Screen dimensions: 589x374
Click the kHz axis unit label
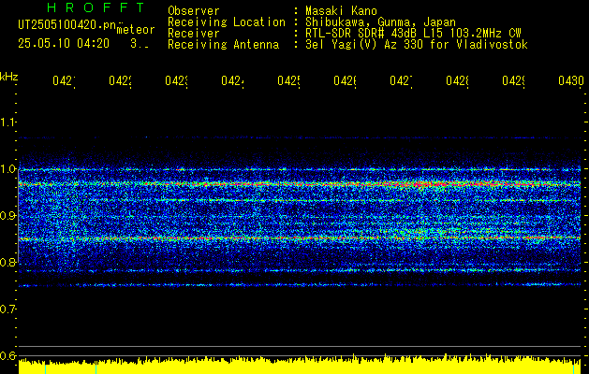(9, 77)
